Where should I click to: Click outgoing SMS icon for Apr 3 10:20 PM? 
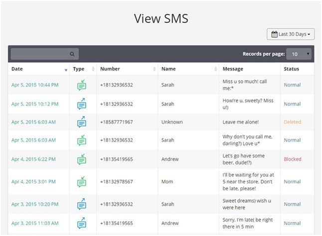click(82, 204)
